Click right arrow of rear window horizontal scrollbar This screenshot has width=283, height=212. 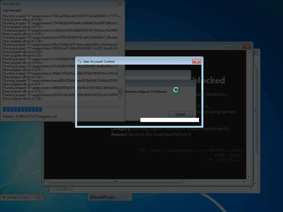click(251, 189)
